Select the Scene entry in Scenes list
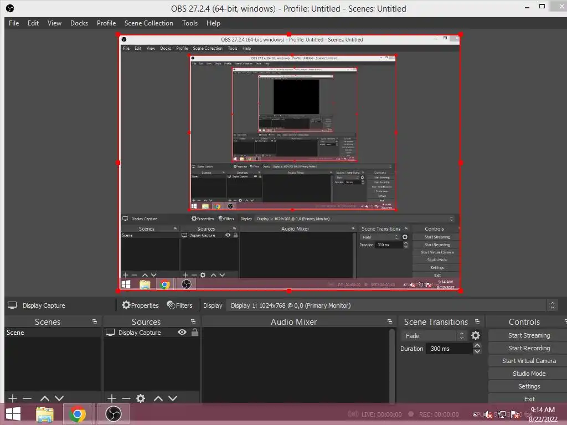Viewport: 567px width, 425px height. coord(53,333)
